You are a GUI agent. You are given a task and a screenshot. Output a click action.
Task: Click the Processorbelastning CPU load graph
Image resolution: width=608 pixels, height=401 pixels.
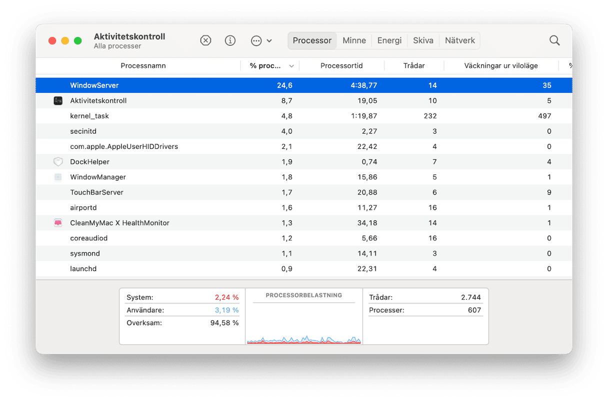[304, 322]
